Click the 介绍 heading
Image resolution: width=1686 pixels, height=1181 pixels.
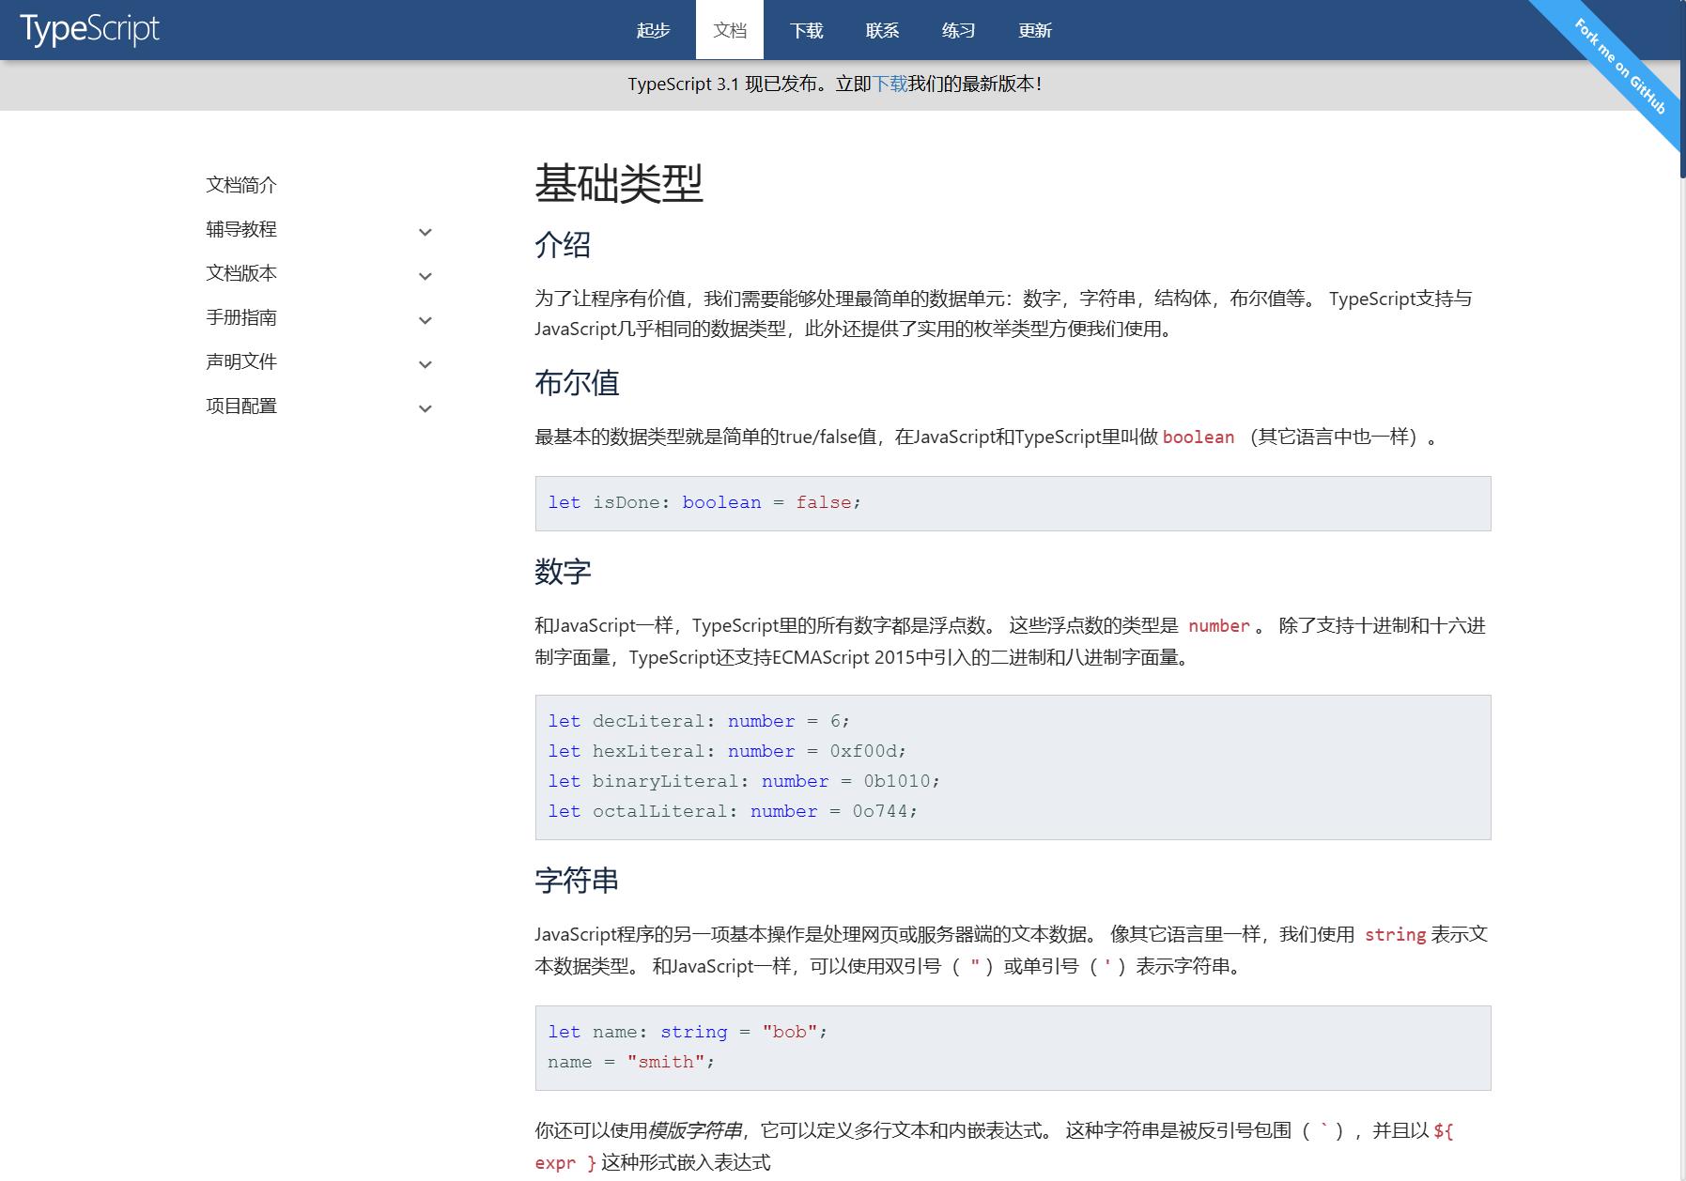(563, 245)
